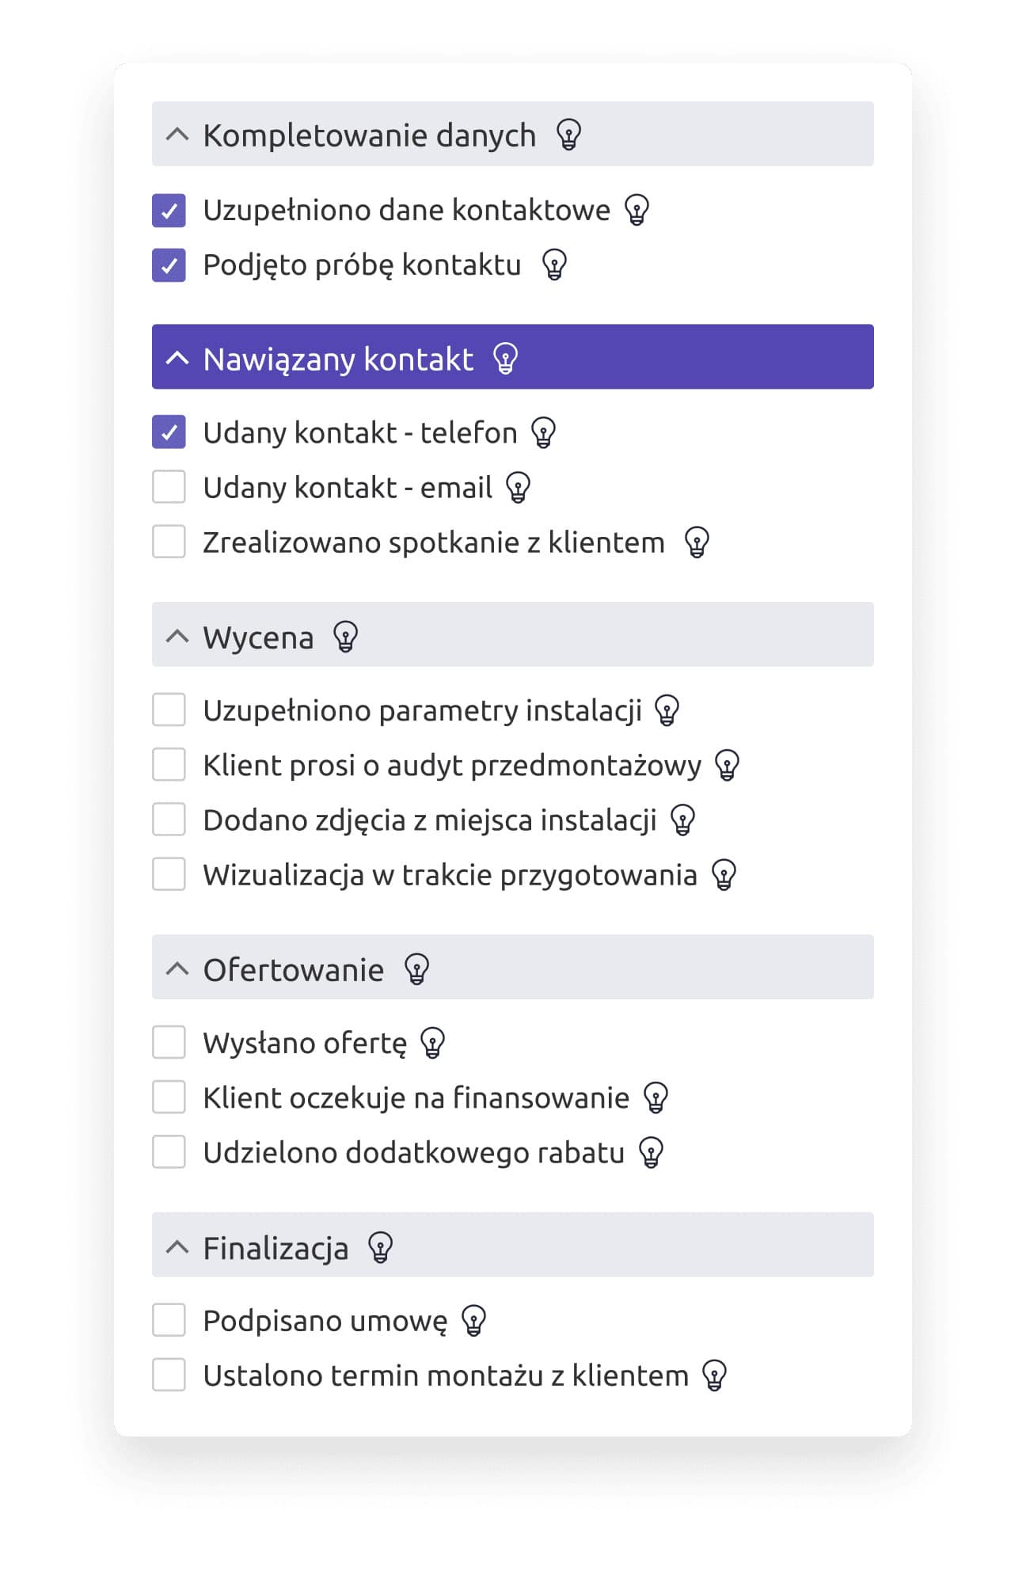Open the lightbulb tip for Uzupełniono dane kontaktowe

tap(636, 210)
